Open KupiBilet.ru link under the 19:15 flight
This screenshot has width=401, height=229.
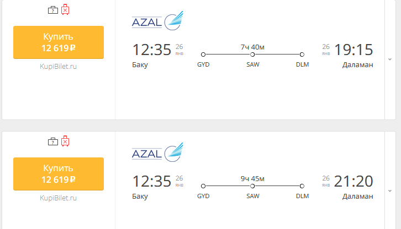click(x=59, y=66)
